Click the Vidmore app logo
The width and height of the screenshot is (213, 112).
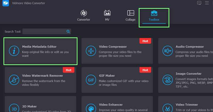tap(6, 3)
